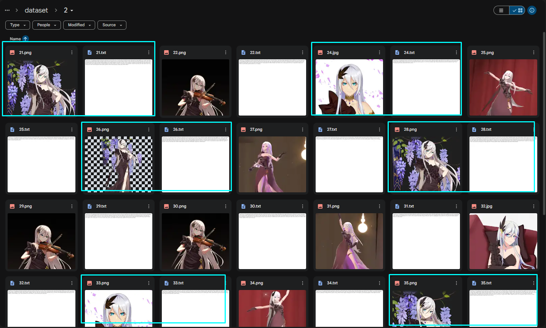Viewport: 546px width, 328px height.
Task: Click the file name '35.txt'
Action: pos(486,283)
